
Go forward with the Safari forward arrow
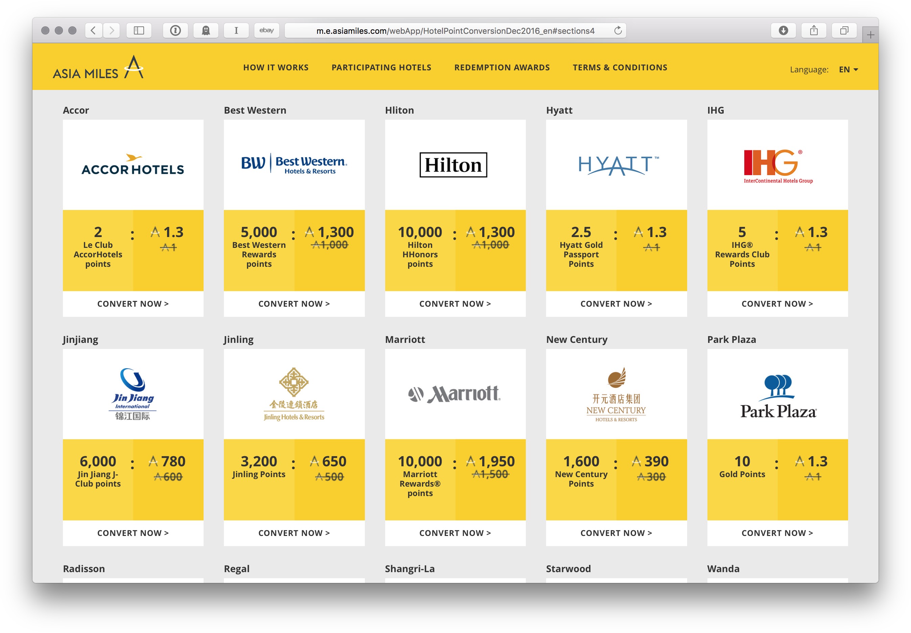coord(112,30)
